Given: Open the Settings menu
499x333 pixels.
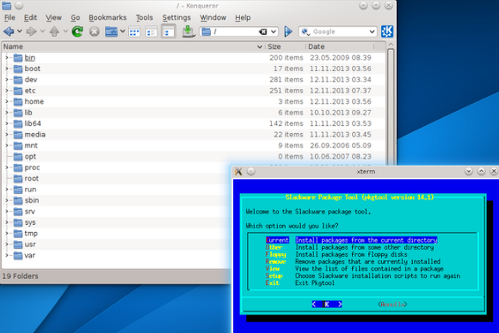Looking at the screenshot, I should tap(177, 18).
